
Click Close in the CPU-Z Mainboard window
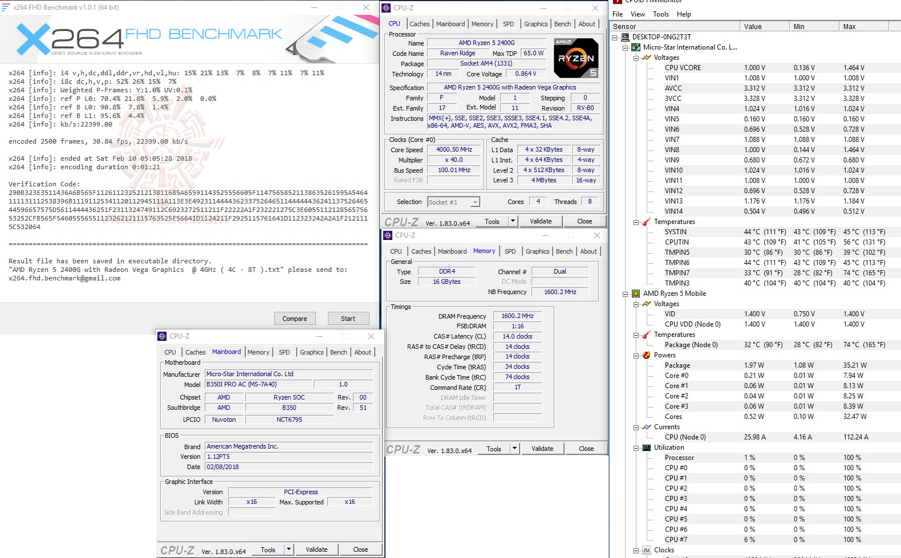point(360,549)
